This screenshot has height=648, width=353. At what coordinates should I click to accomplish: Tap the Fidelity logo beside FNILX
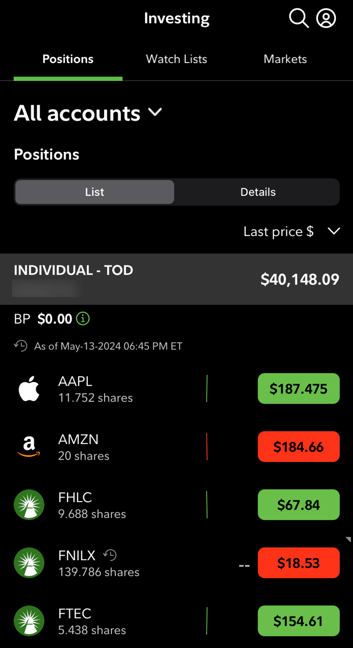29,563
